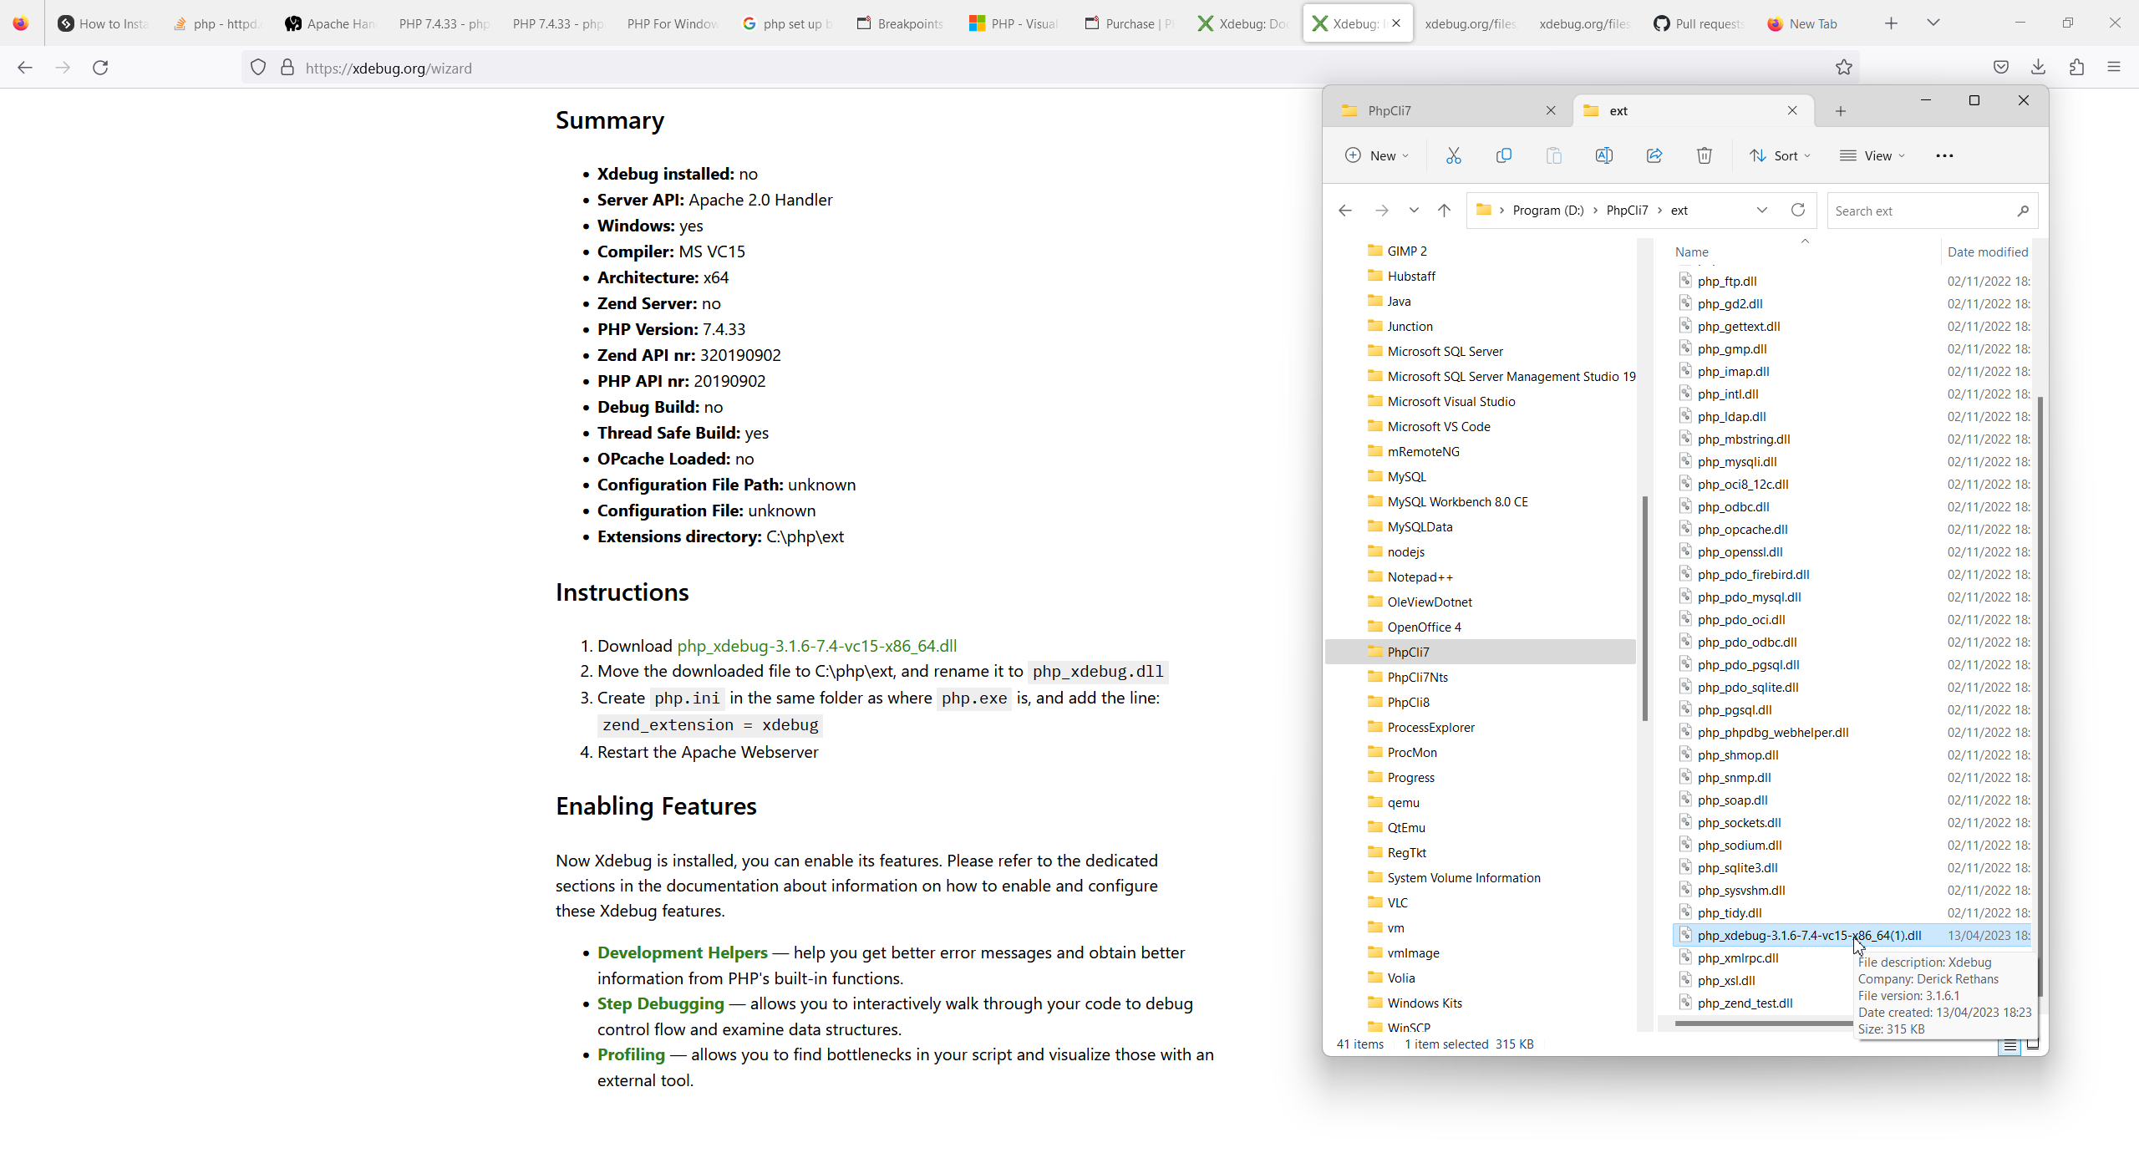Image resolution: width=2139 pixels, height=1153 pixels.
Task: Open the View dropdown menu
Action: 1872,155
